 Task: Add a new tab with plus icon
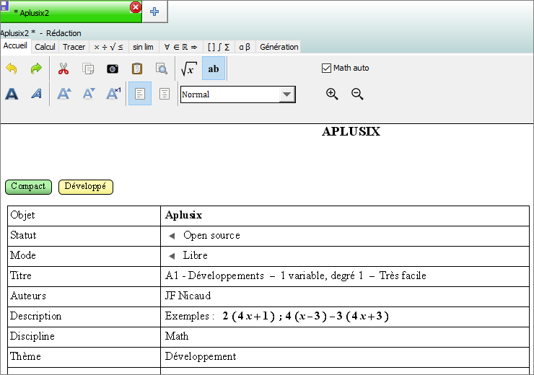[154, 12]
